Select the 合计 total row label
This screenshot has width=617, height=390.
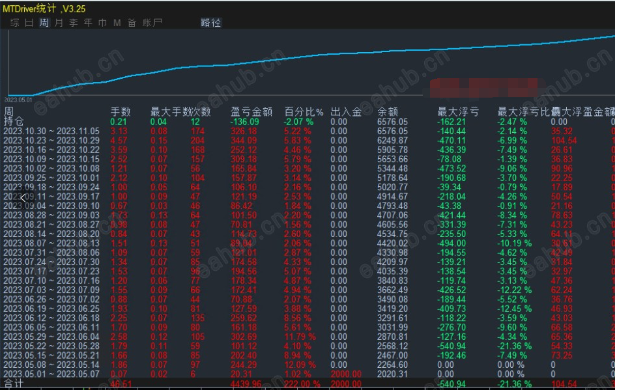14,383
